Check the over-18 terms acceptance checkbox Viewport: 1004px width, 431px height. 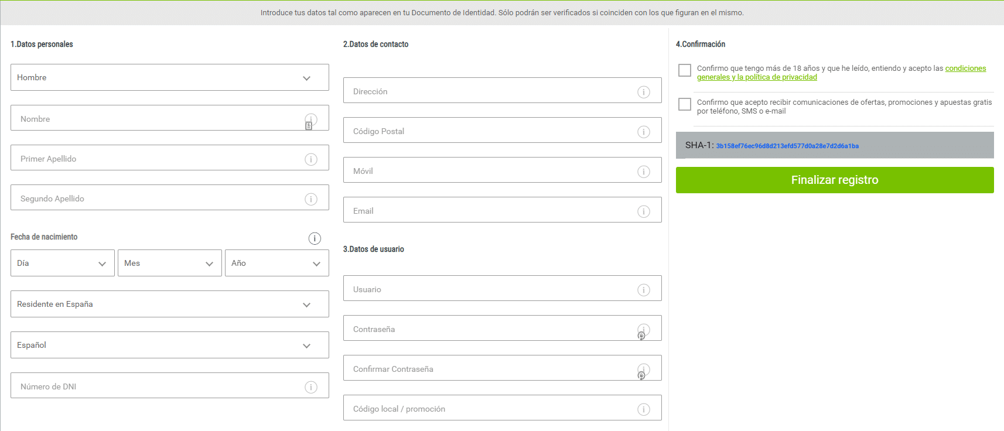(685, 70)
